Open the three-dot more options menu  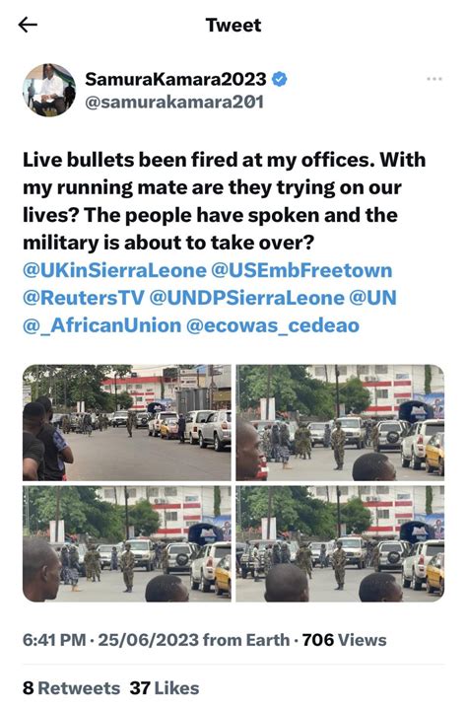coord(434,79)
